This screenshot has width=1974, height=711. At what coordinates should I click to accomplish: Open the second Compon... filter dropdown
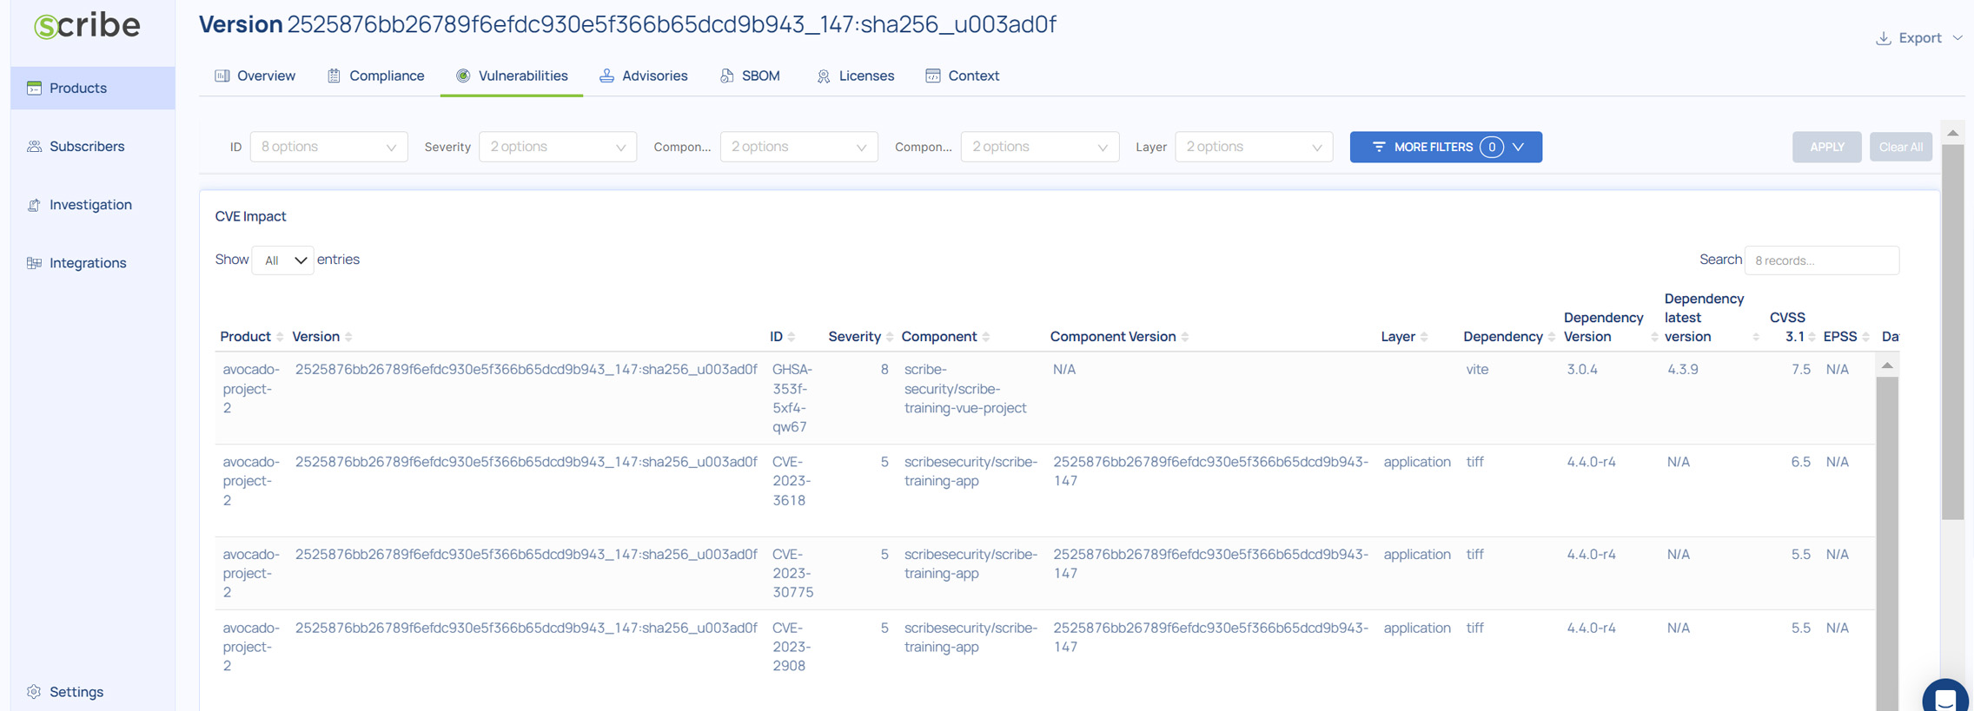pos(1040,147)
